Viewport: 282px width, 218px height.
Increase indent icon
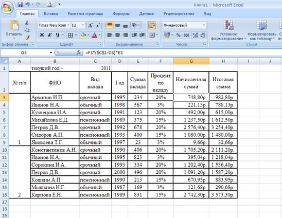tap(142, 35)
